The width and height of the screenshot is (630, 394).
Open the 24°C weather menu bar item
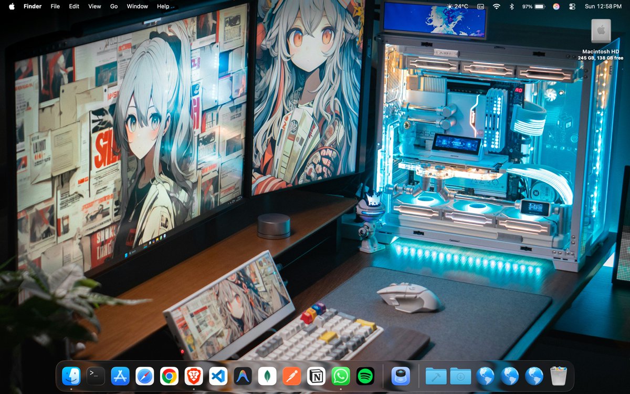point(457,6)
